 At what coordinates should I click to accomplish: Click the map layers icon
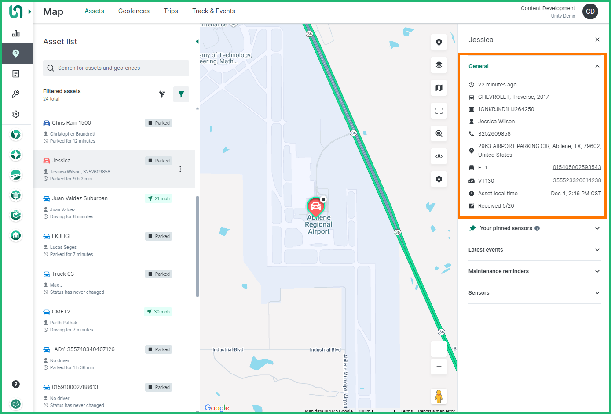pyautogui.click(x=439, y=65)
